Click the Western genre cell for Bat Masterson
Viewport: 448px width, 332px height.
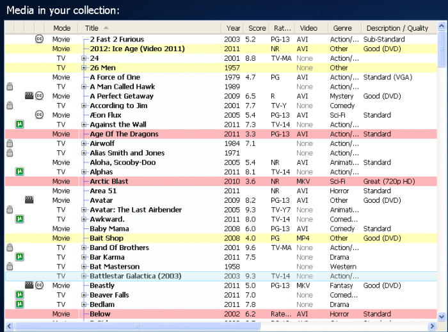pos(343,266)
